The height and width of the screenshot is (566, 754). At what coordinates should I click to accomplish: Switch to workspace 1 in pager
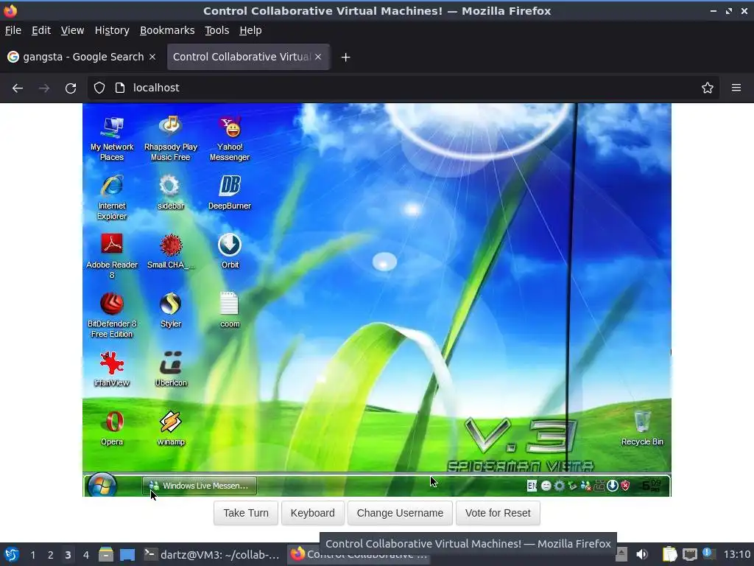pyautogui.click(x=32, y=555)
